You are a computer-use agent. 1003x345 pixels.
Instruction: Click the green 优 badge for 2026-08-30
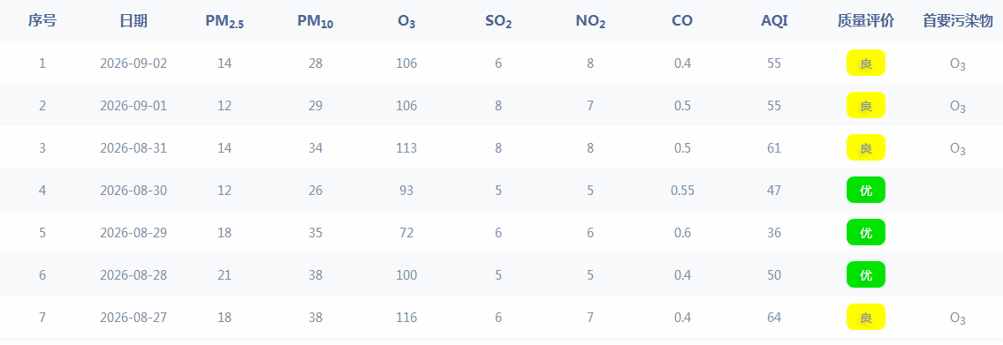tap(865, 190)
